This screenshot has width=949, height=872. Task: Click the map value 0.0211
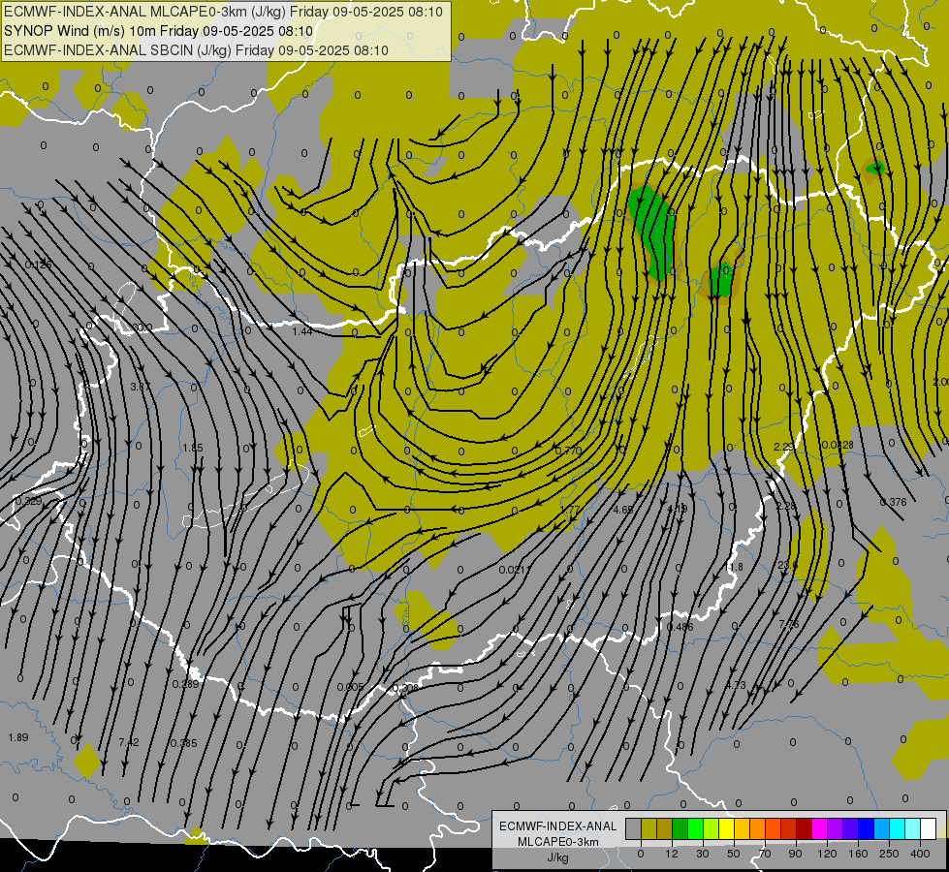515,570
